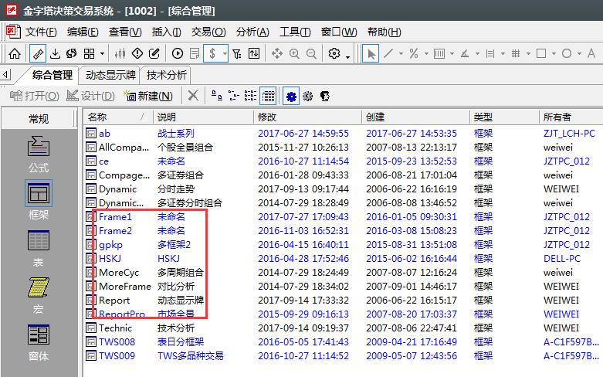Select the 公式 (Formula) sidebar icon
Image resolution: width=603 pixels, height=377 pixels.
38,152
